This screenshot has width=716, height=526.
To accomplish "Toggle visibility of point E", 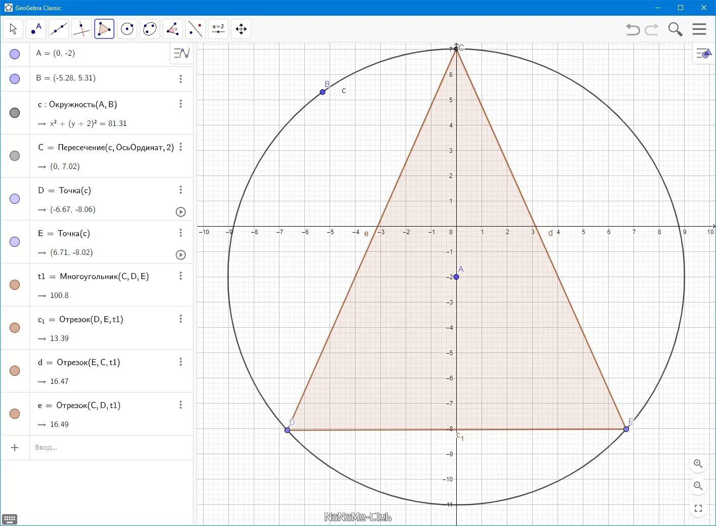I will point(15,242).
